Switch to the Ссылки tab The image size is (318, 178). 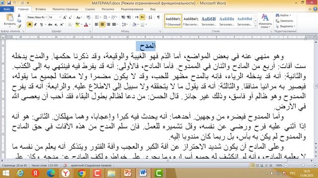90,9
